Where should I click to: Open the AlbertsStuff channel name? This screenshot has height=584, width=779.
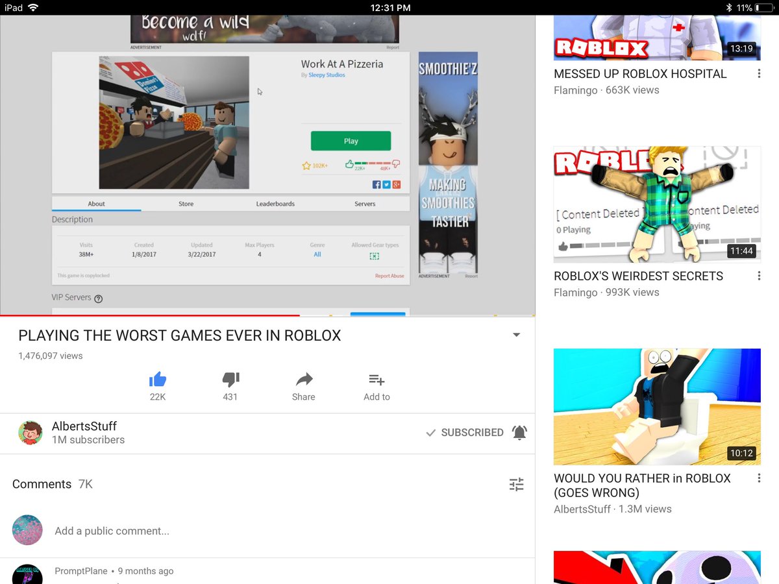pyautogui.click(x=84, y=426)
